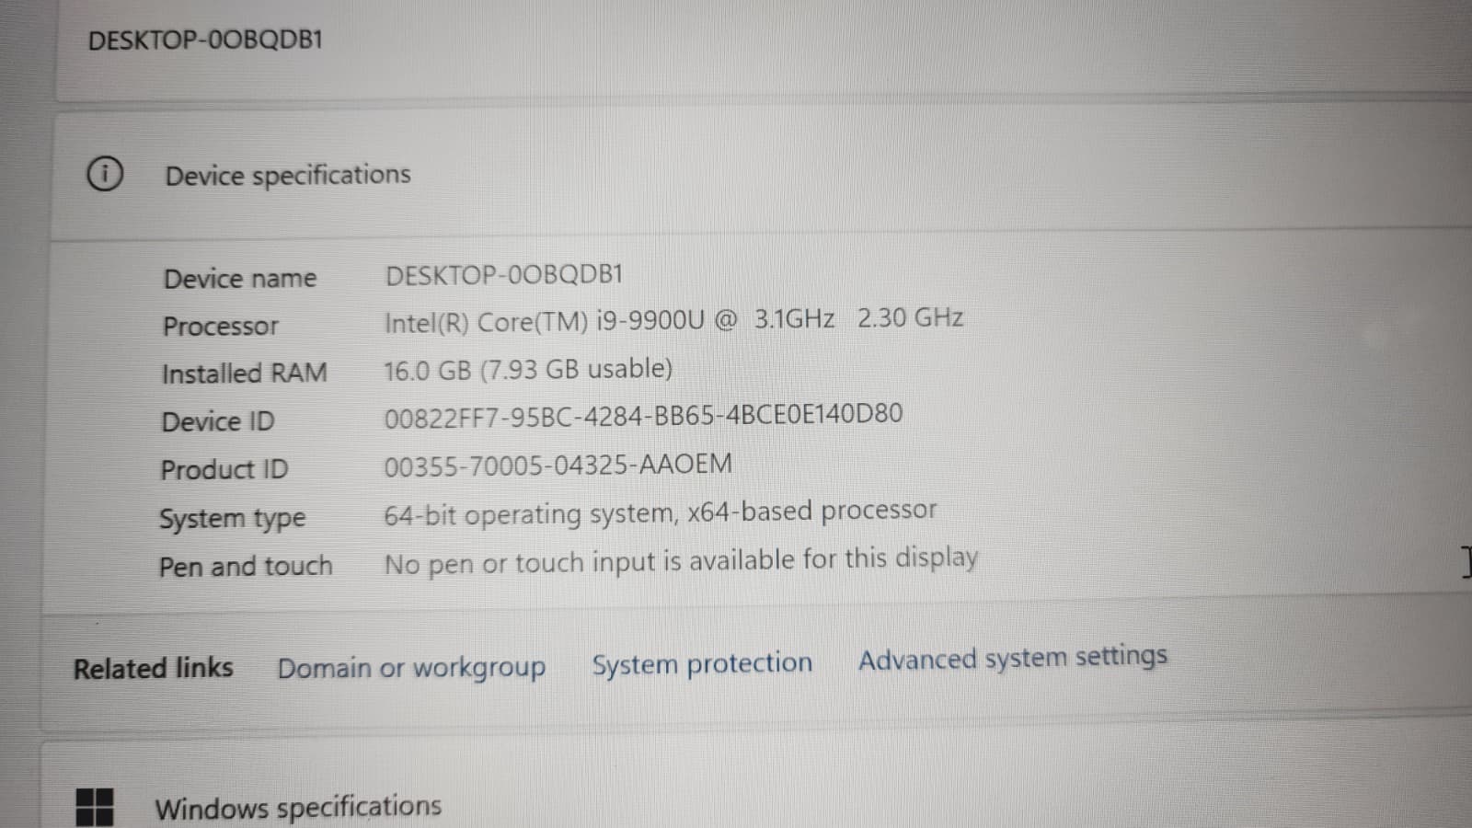Click the Windows logo beside Windows specifications
Screen dimensions: 1472x828
pyautogui.click(x=95, y=807)
